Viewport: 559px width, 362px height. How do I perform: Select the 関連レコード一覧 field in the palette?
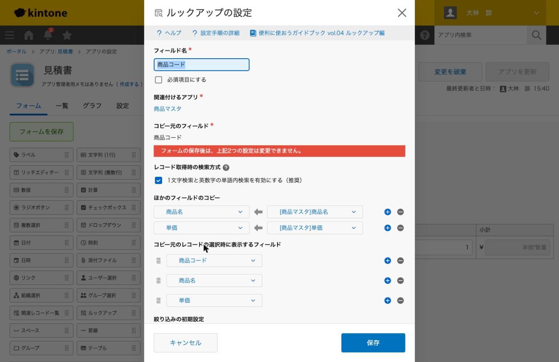tap(42, 313)
